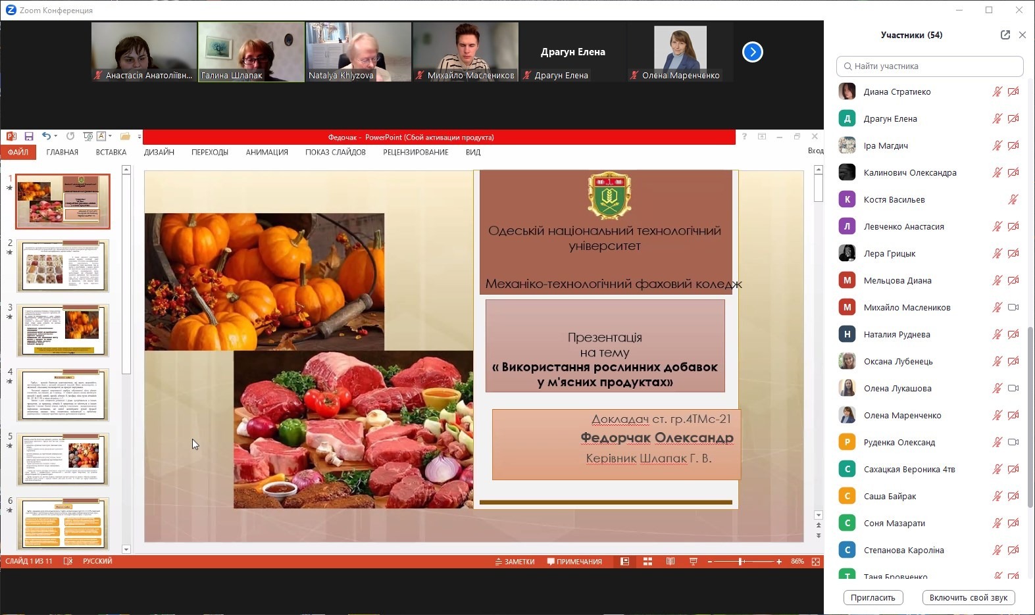
Task: Select slide 3 thumbnail
Action: pyautogui.click(x=63, y=330)
